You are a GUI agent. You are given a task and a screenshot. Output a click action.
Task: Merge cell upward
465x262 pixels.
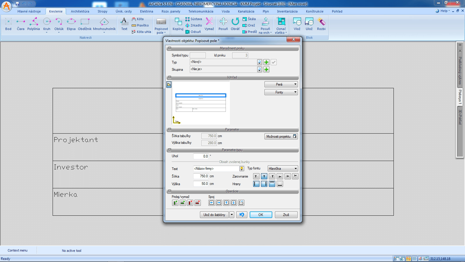pos(226,203)
